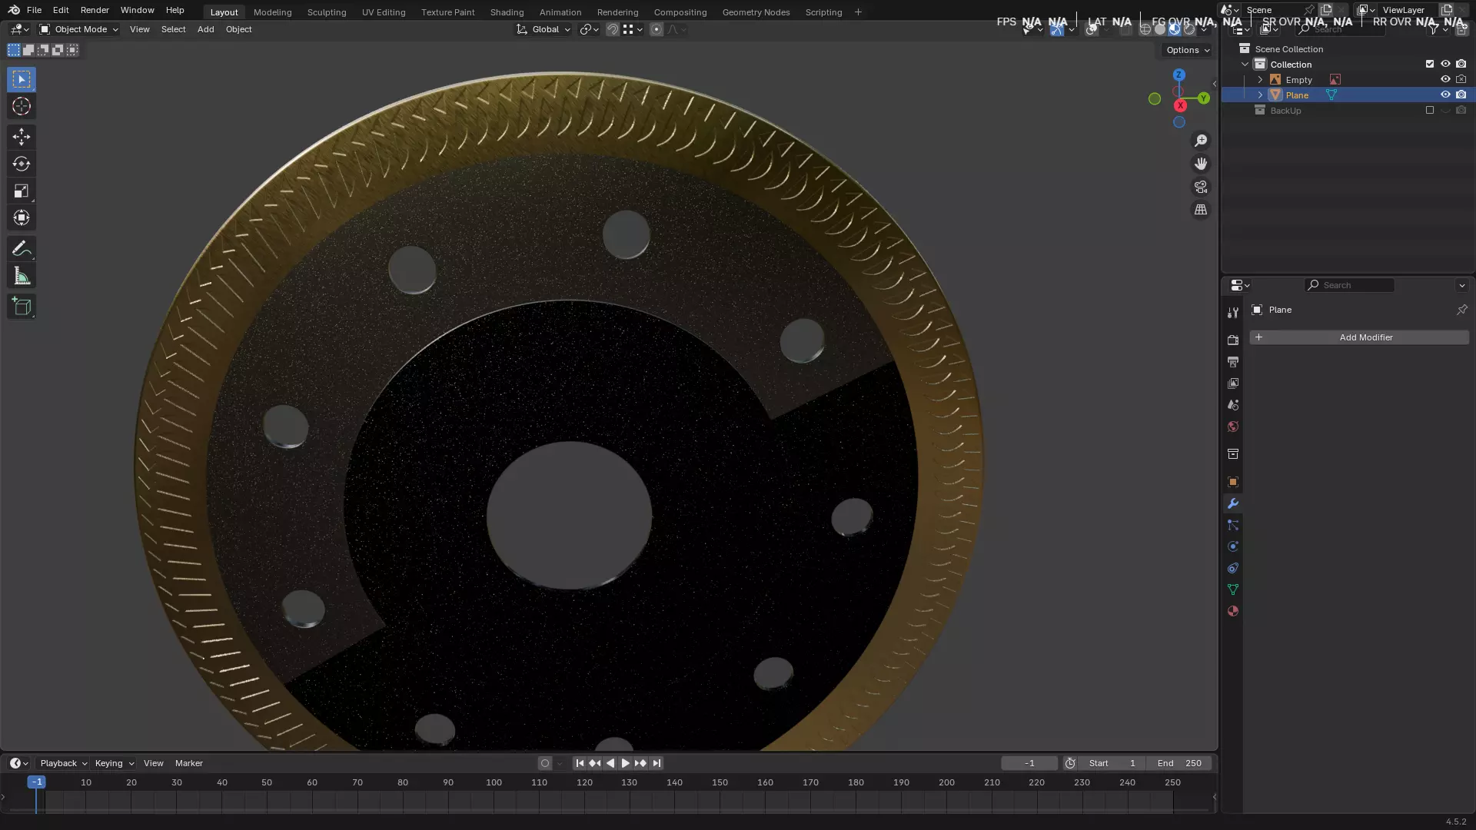Open the File menu
Image resolution: width=1476 pixels, height=830 pixels.
pyautogui.click(x=34, y=10)
